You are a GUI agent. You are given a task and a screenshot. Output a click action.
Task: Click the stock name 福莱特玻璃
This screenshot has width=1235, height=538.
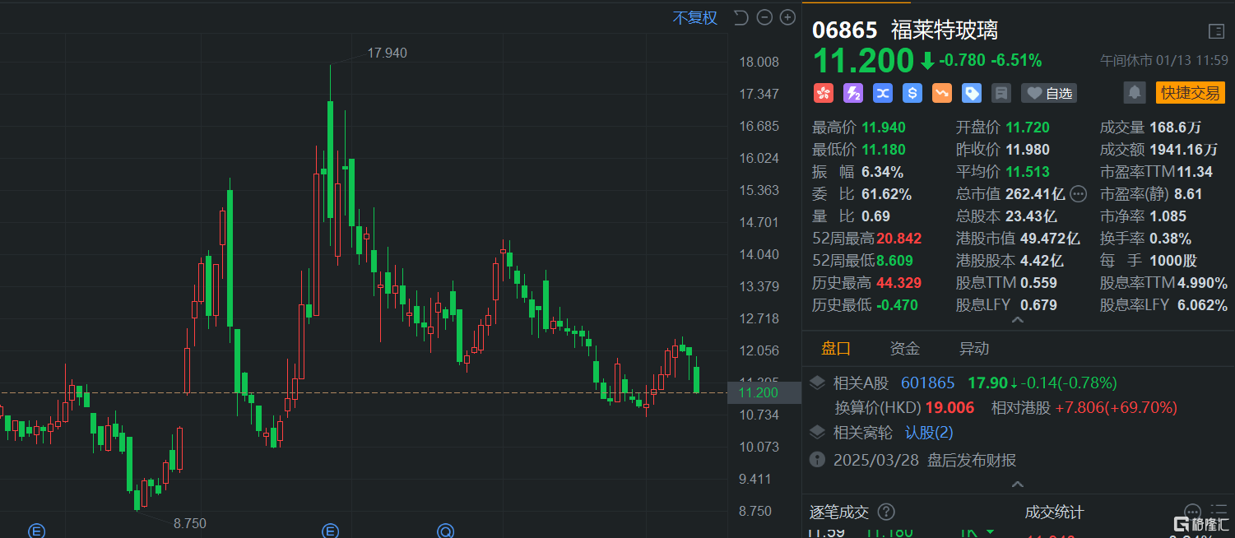(x=945, y=30)
